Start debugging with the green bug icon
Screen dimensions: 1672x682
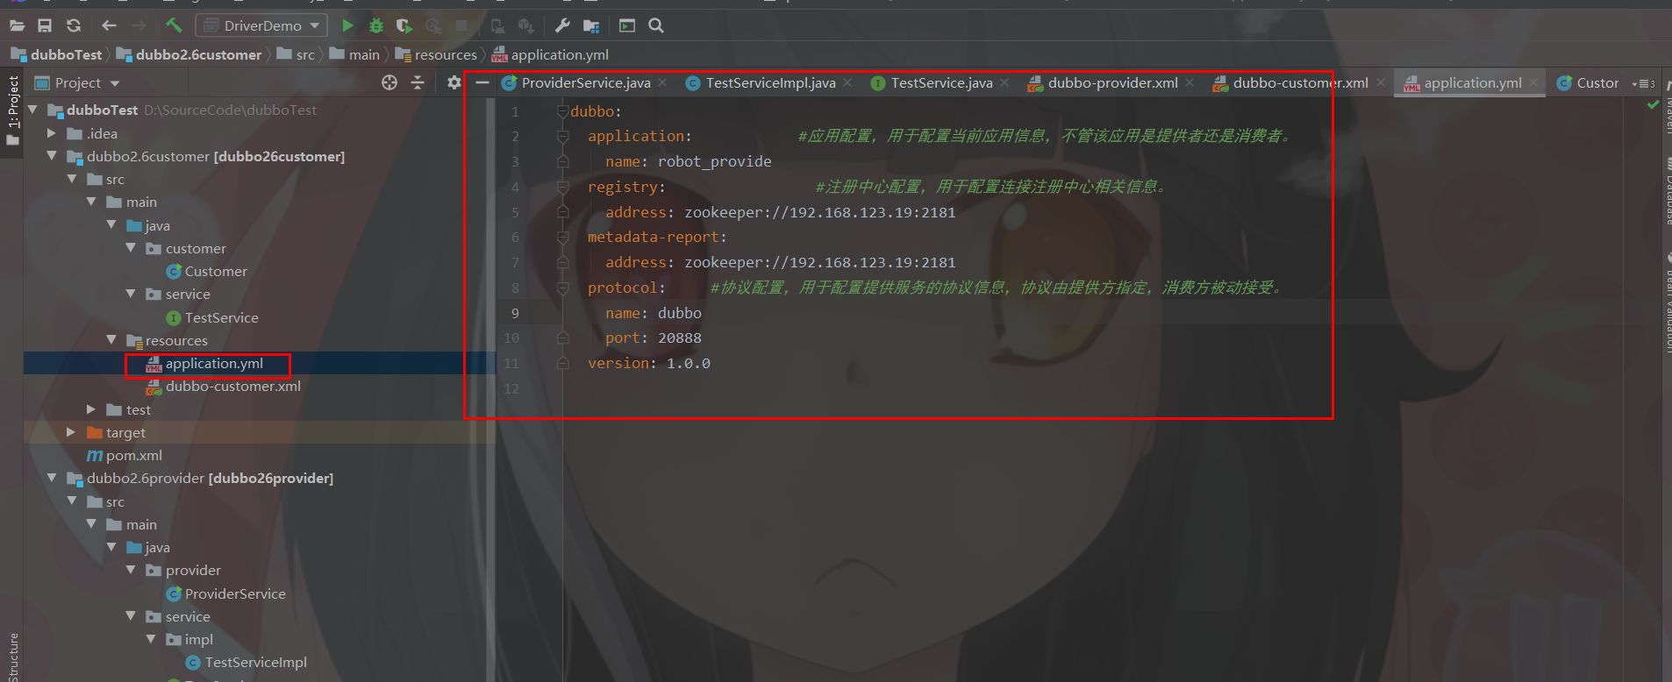click(376, 25)
